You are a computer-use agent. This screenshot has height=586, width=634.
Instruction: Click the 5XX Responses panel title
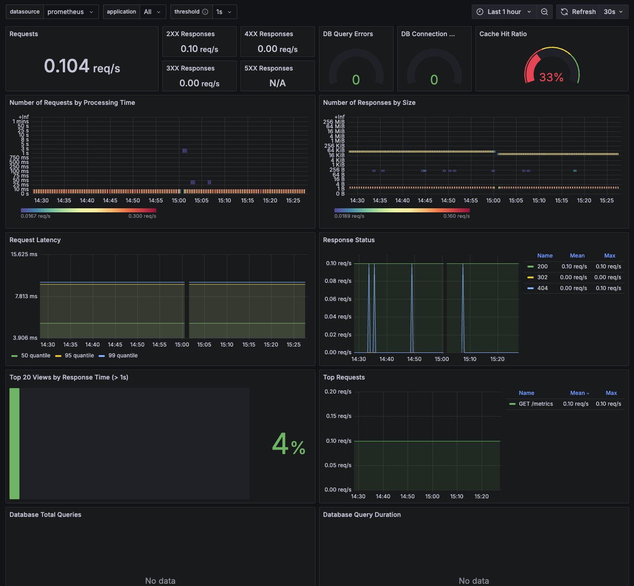(x=268, y=68)
